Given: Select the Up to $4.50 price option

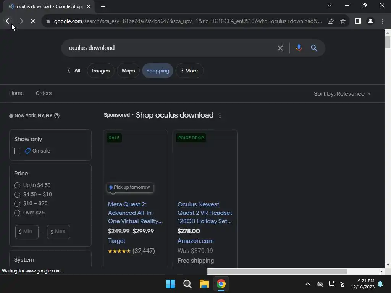Looking at the screenshot, I should coord(17,185).
